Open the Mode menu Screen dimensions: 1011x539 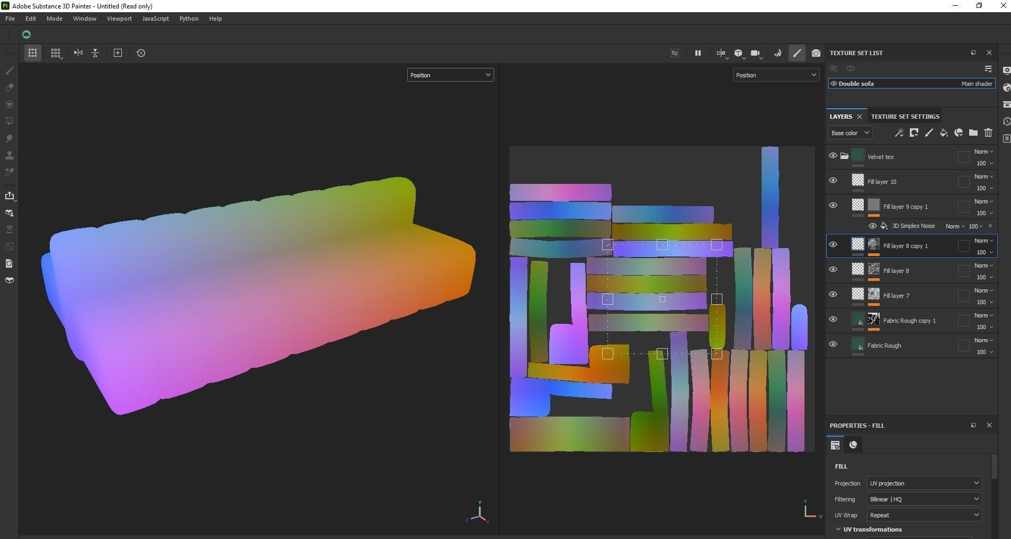pos(55,19)
